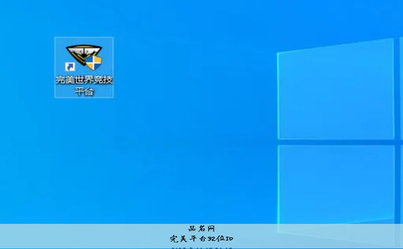Image resolution: width=403 pixels, height=249 pixels.
Task: Click the dark gap between the logo panes
Action: [336, 142]
